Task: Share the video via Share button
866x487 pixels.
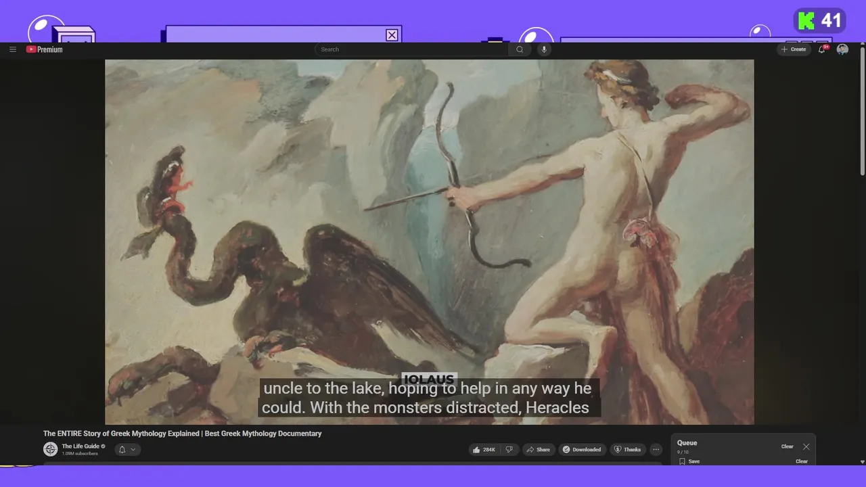Action: (x=539, y=449)
